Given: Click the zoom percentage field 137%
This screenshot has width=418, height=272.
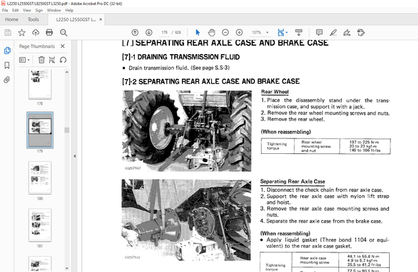Looking at the screenshot, I should pyautogui.click(x=256, y=32).
